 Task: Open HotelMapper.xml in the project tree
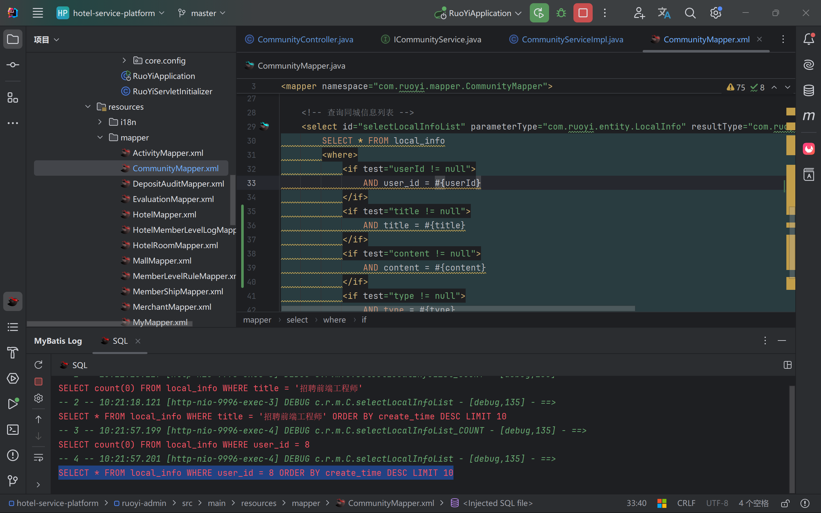point(164,214)
